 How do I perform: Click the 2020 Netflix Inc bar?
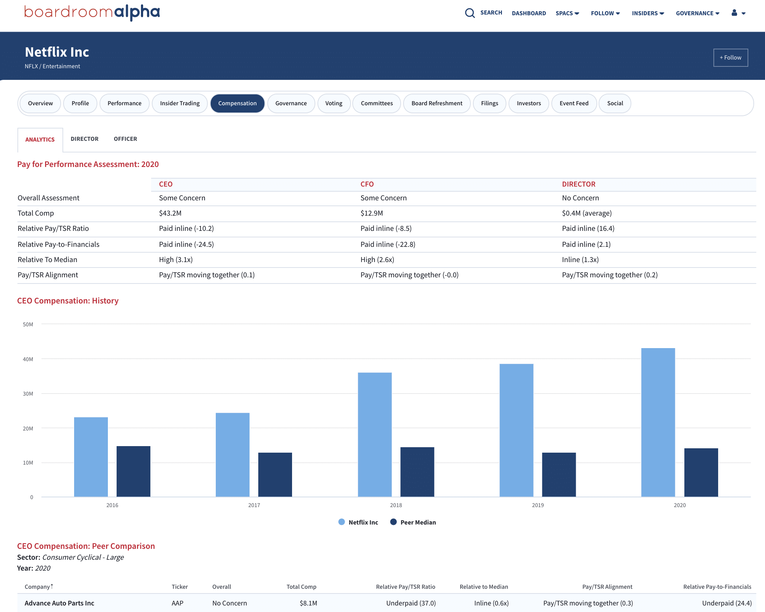coord(658,422)
